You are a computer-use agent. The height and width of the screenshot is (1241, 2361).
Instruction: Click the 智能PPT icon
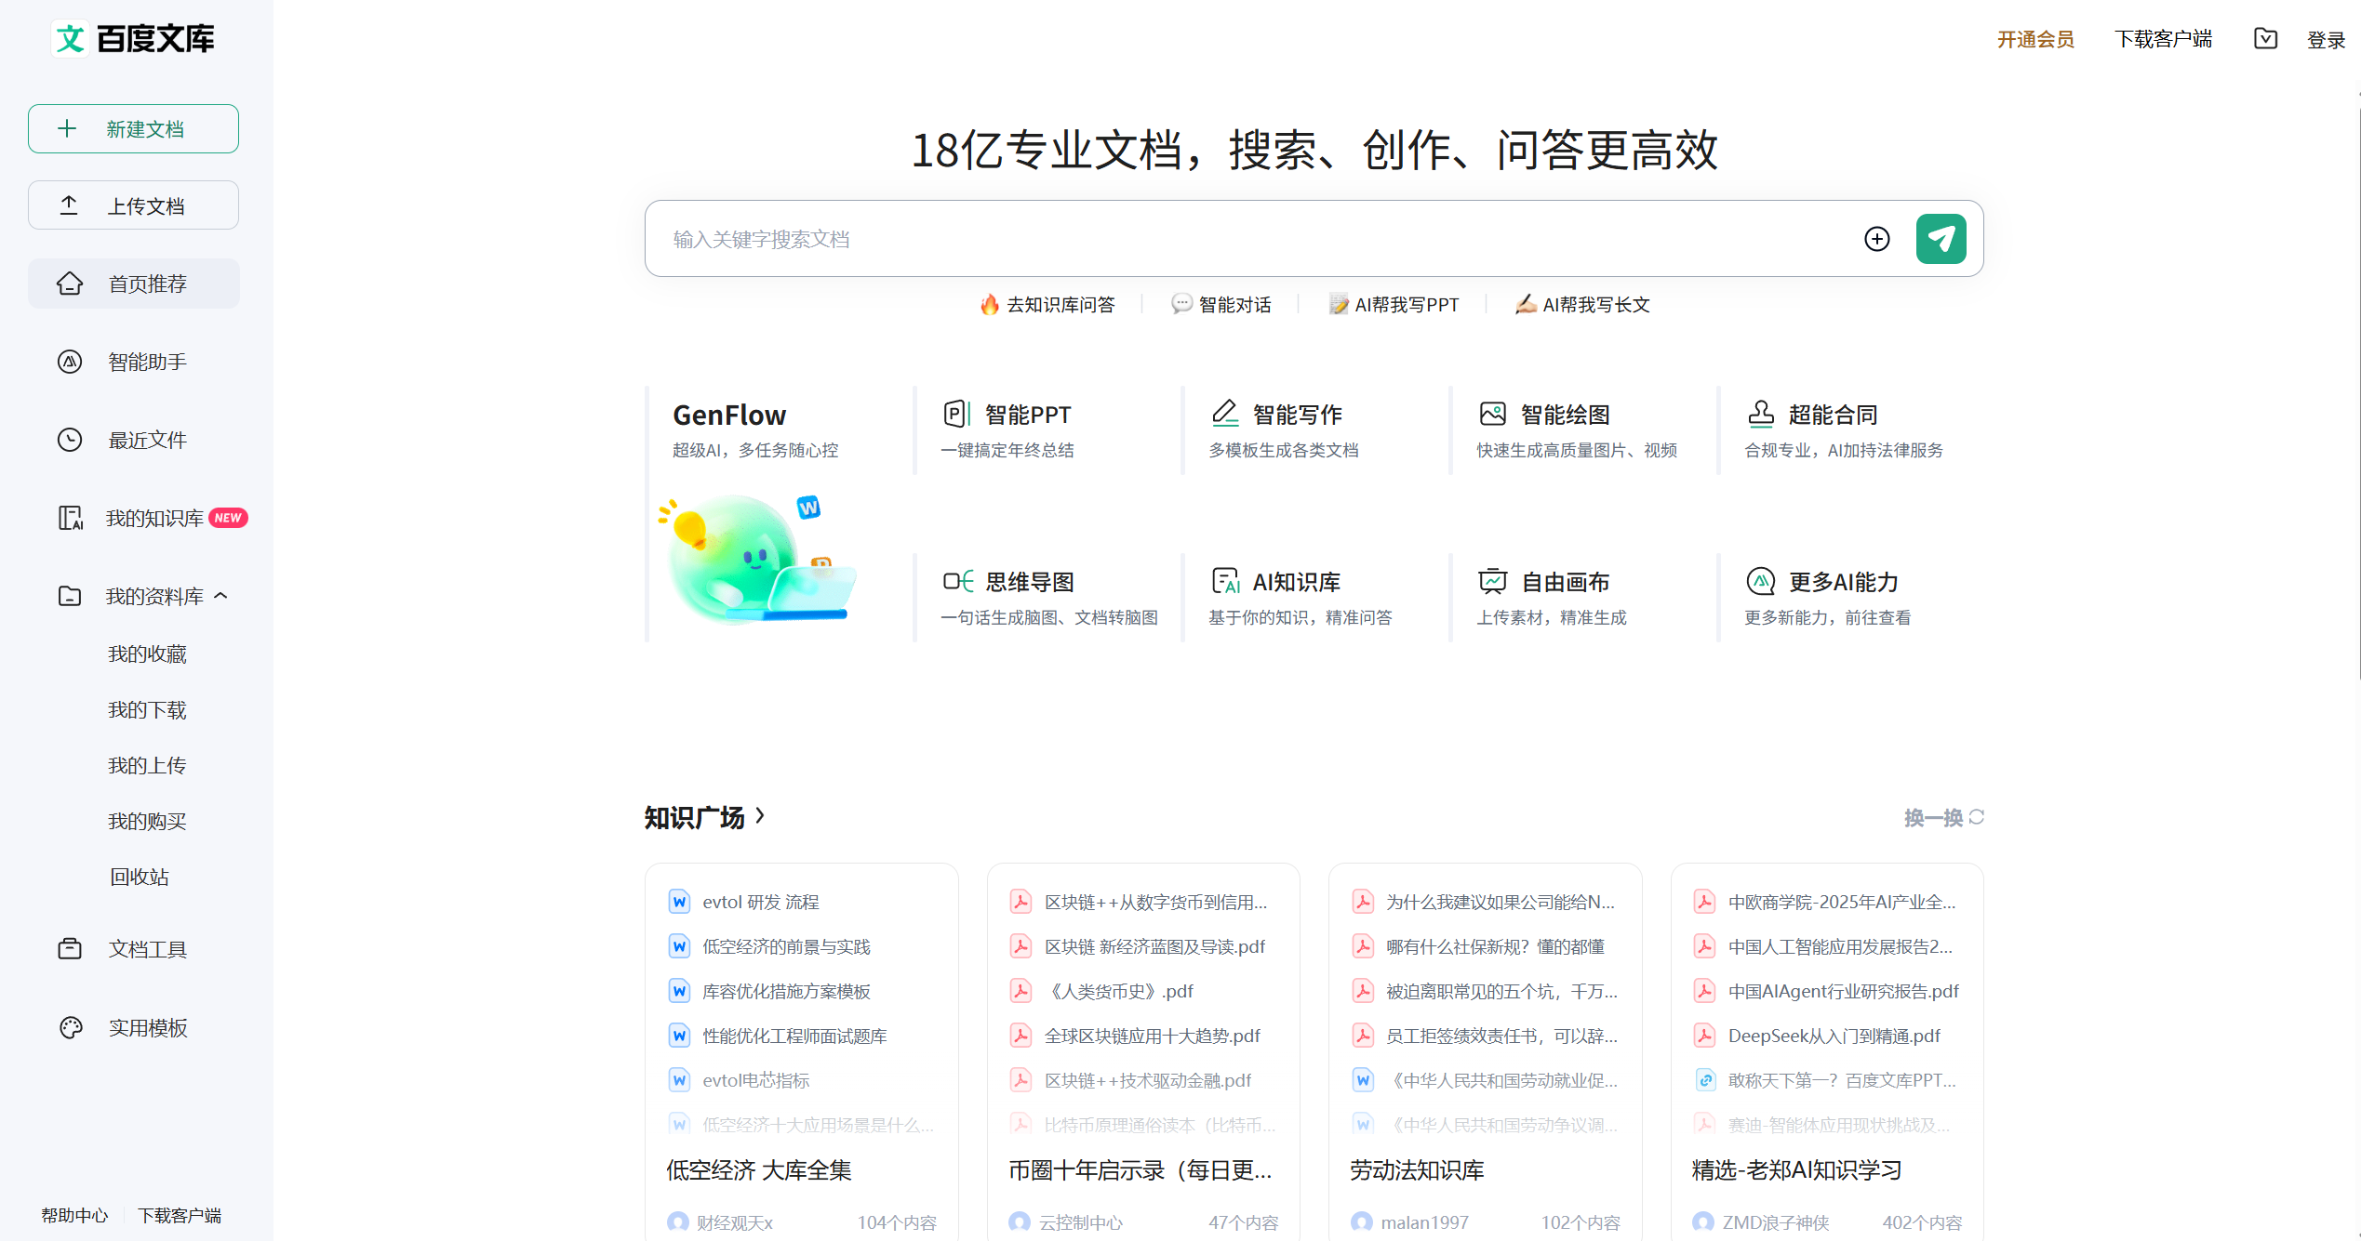[x=956, y=414]
